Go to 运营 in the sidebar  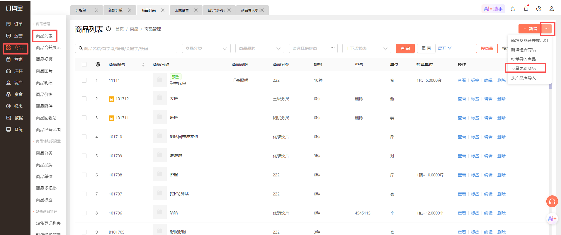click(x=14, y=36)
